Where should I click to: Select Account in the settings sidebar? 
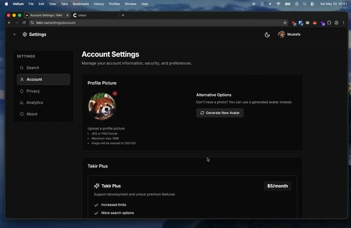click(43, 79)
